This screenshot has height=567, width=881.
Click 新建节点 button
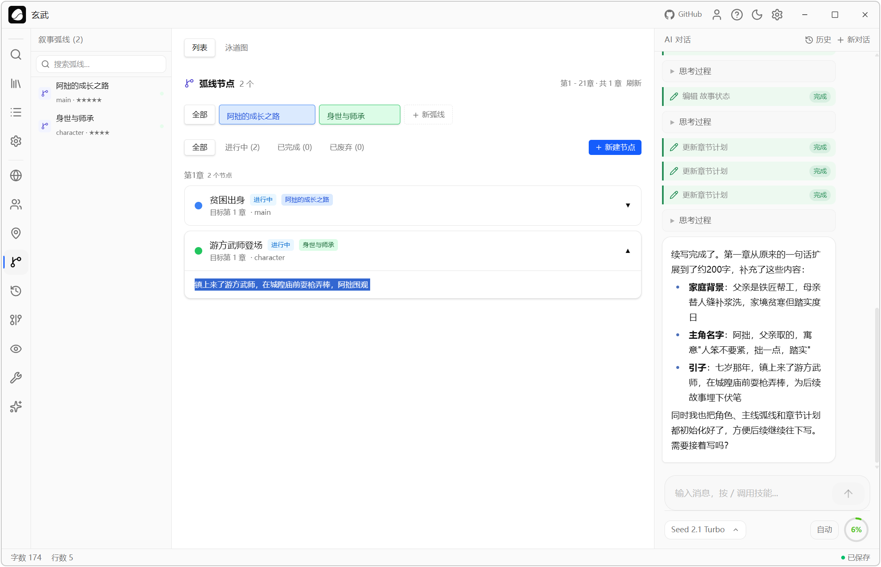point(615,147)
